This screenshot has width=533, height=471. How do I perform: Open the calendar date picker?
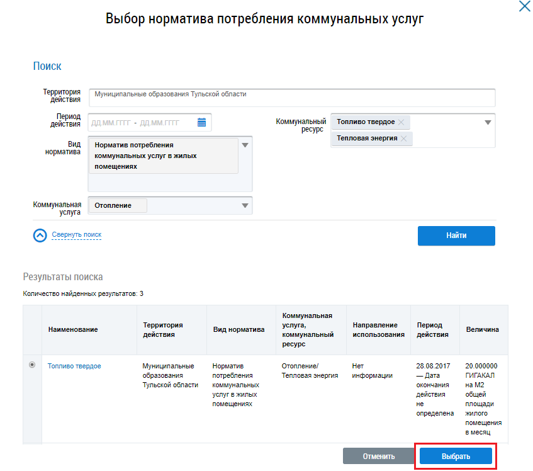[x=202, y=122]
